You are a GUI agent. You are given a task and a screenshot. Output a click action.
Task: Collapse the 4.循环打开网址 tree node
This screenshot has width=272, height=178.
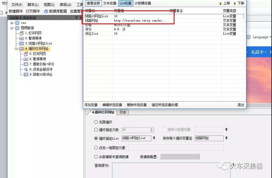[16, 49]
